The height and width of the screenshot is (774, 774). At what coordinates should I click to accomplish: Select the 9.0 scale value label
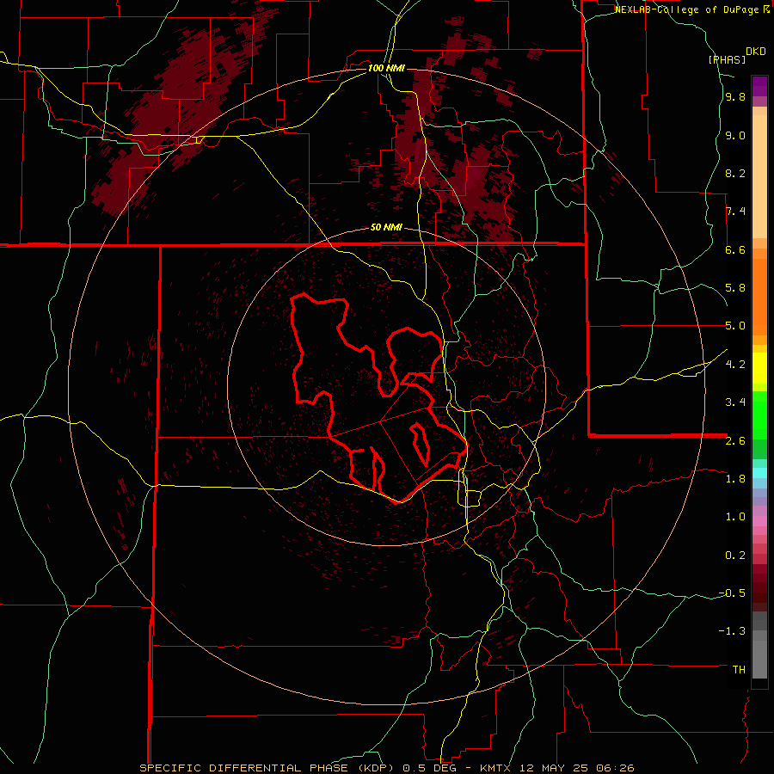[x=735, y=135]
